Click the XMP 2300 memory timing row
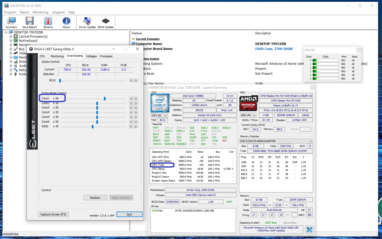 pos(276,162)
